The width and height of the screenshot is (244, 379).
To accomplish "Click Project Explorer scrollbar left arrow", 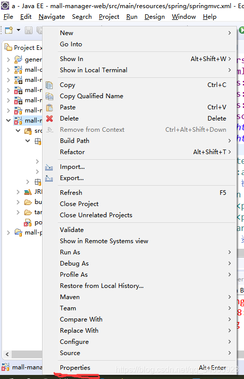I will (7, 355).
